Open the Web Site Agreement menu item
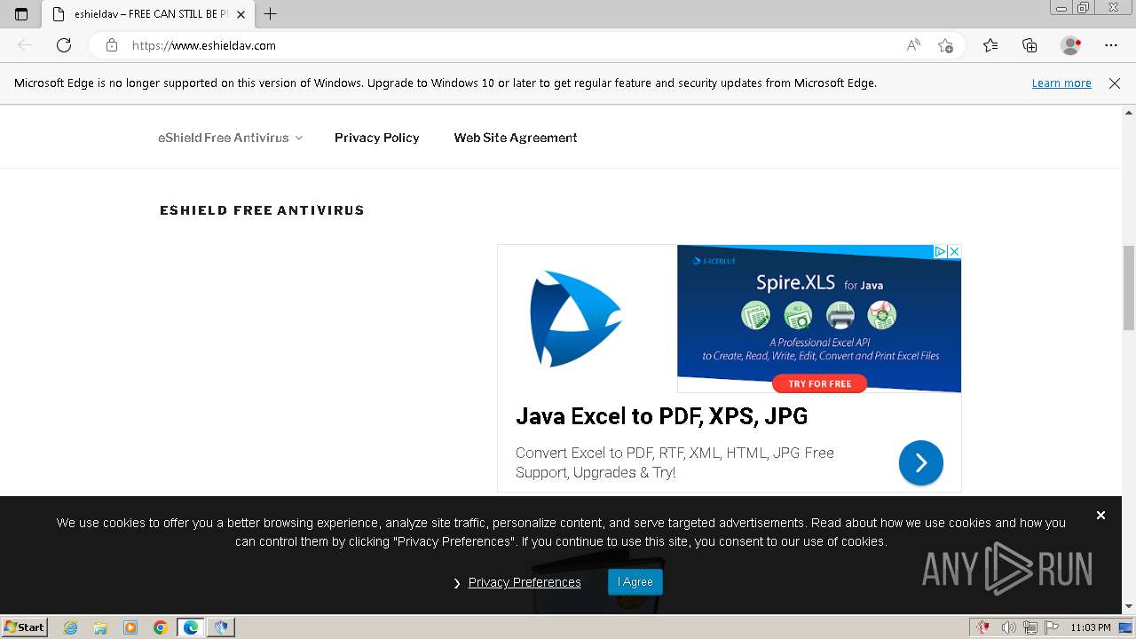The height and width of the screenshot is (639, 1136). [516, 138]
